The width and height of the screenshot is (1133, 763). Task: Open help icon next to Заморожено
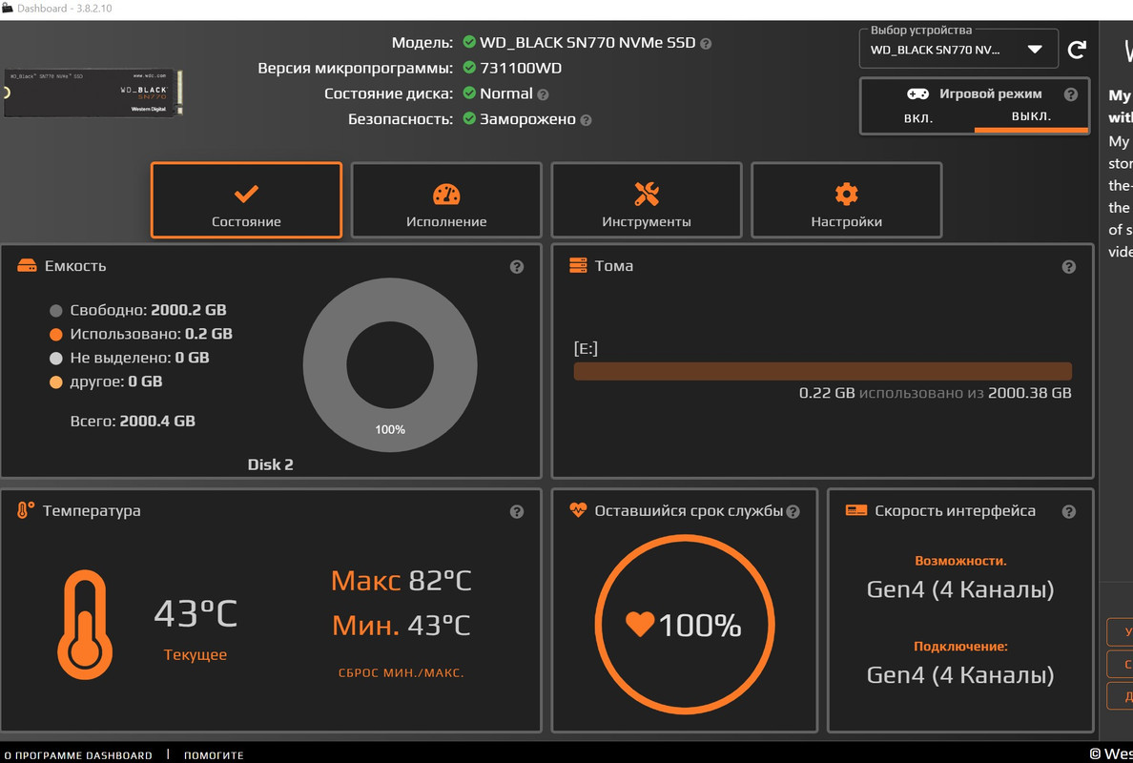pos(586,121)
